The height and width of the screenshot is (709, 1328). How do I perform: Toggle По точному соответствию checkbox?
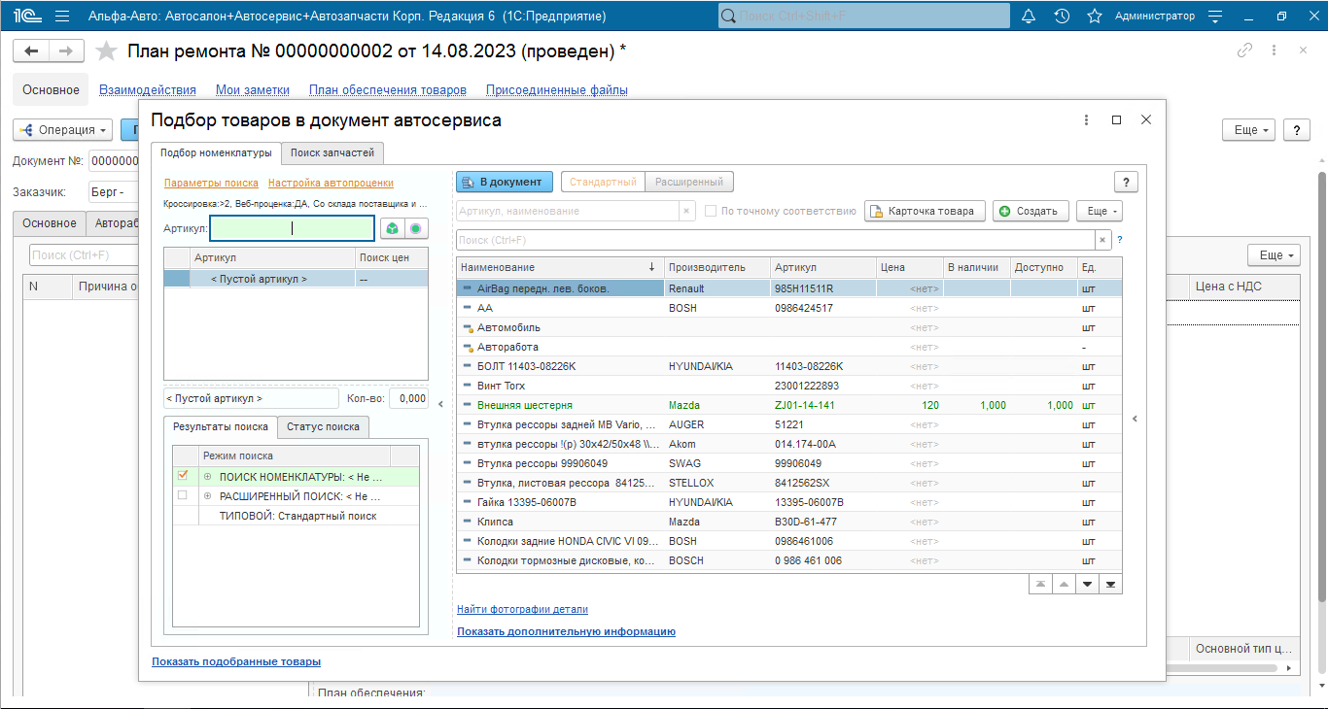pos(712,211)
